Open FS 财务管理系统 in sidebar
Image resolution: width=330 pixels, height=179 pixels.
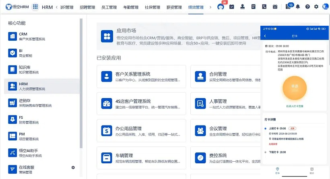click(42, 119)
